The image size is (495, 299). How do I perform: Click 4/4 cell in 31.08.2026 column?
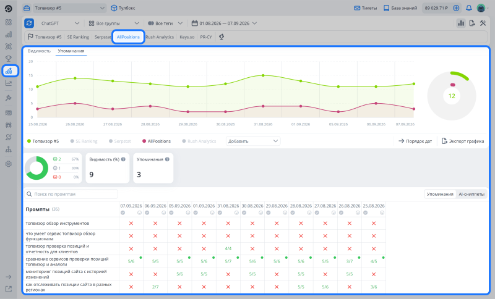pos(228,248)
